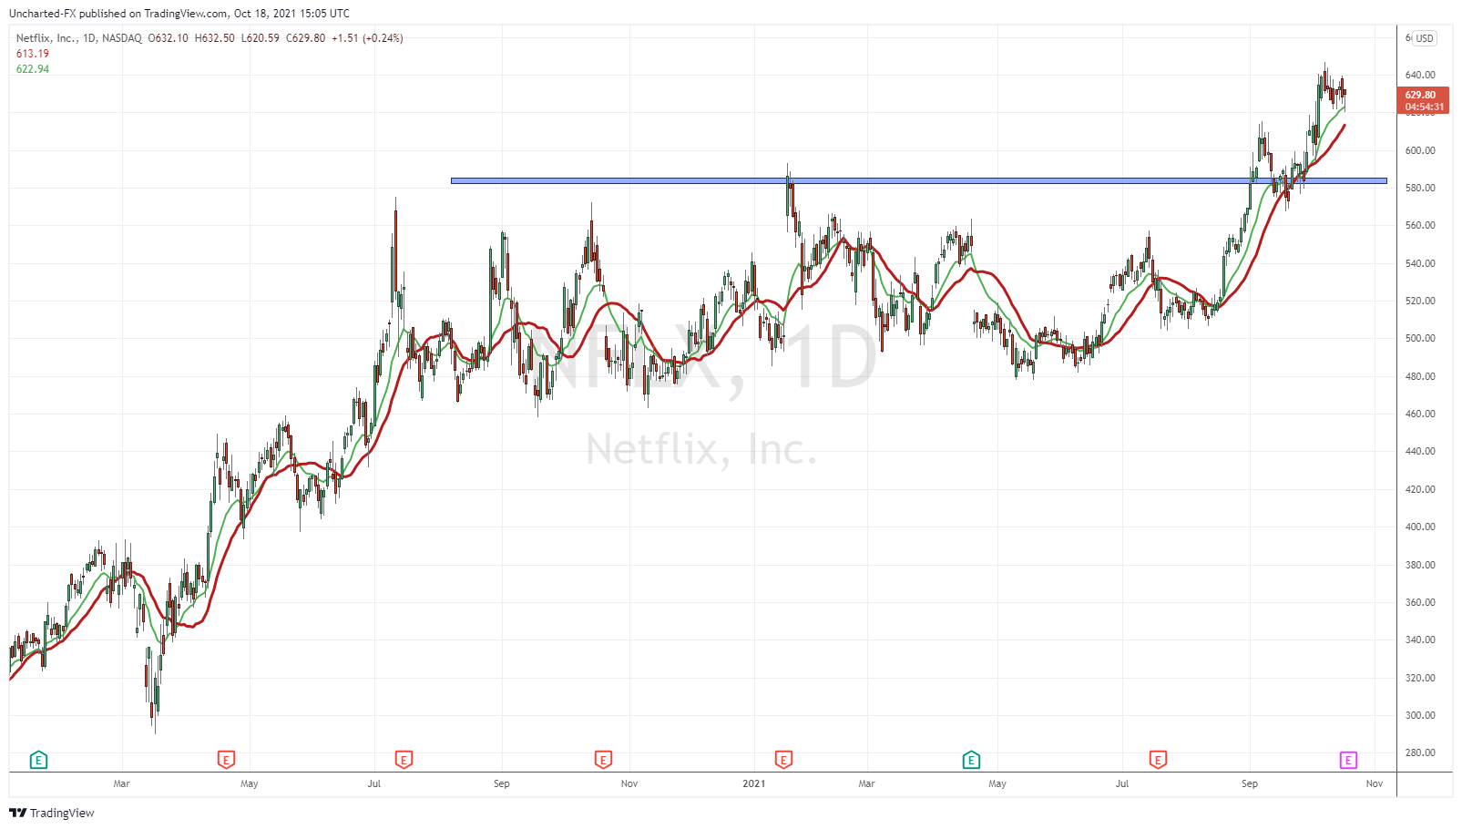Select the green indicator value 622.94
This screenshot has width=1462, height=829.
pyautogui.click(x=33, y=69)
